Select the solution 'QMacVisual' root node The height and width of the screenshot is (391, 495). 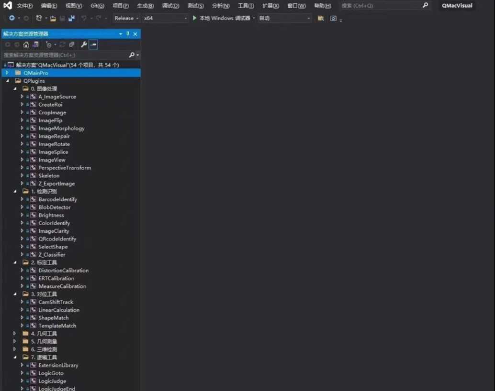point(67,65)
